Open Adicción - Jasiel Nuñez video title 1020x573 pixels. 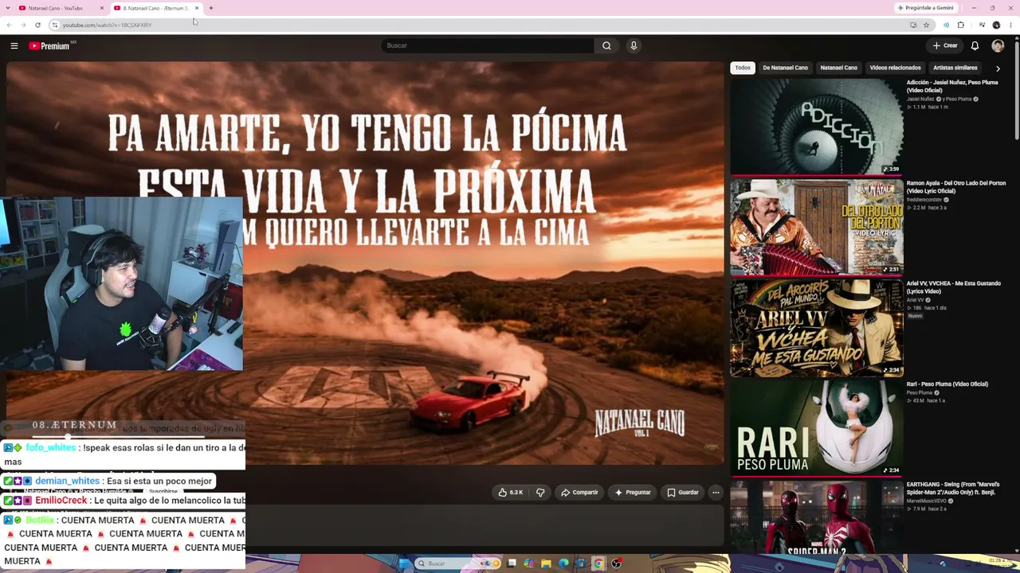click(x=952, y=86)
